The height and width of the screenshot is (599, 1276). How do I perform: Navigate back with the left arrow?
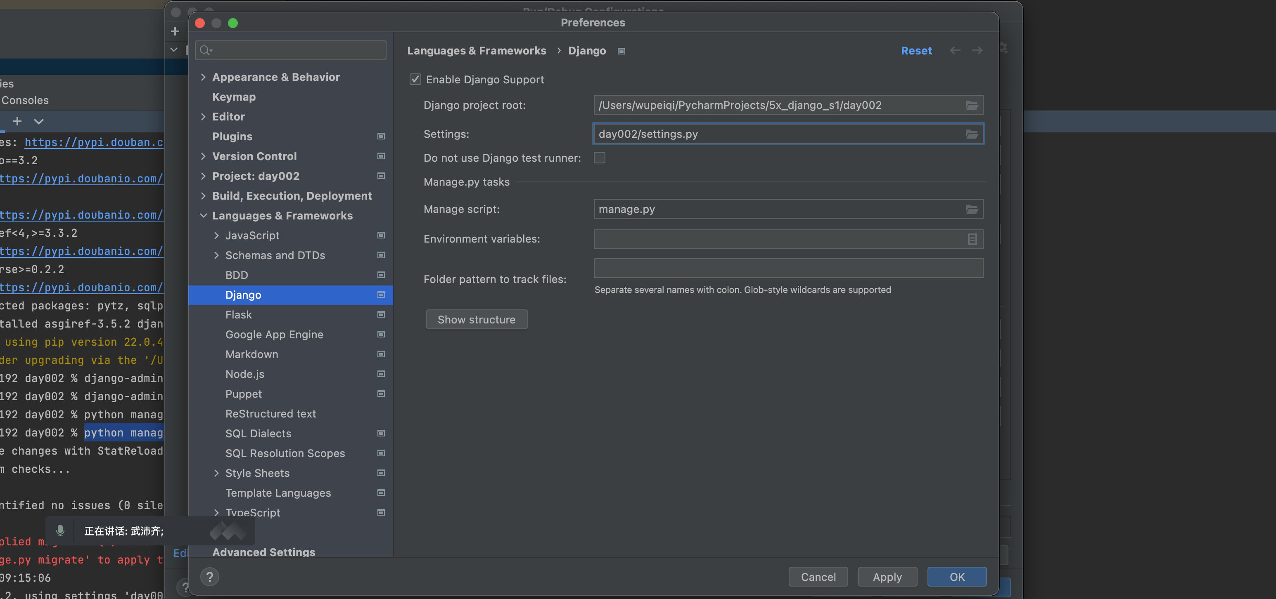pyautogui.click(x=955, y=50)
